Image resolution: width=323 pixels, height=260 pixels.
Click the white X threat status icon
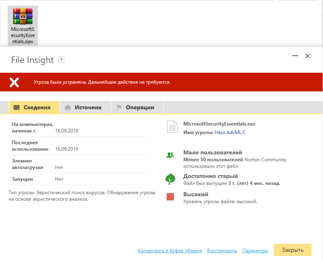point(14,82)
